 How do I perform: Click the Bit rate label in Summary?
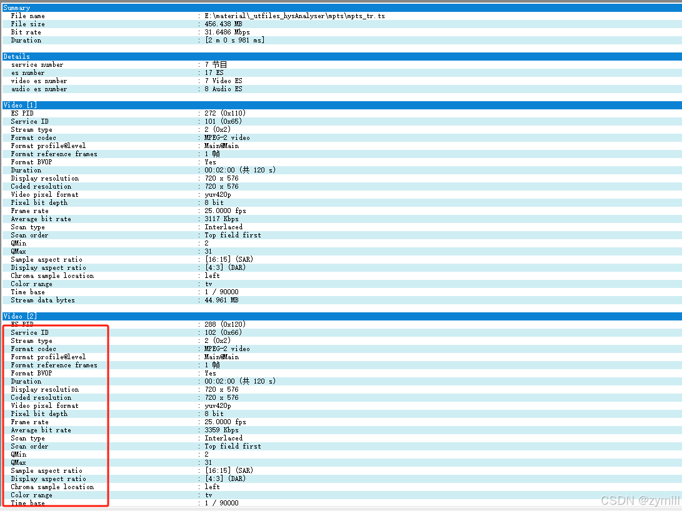(x=26, y=32)
